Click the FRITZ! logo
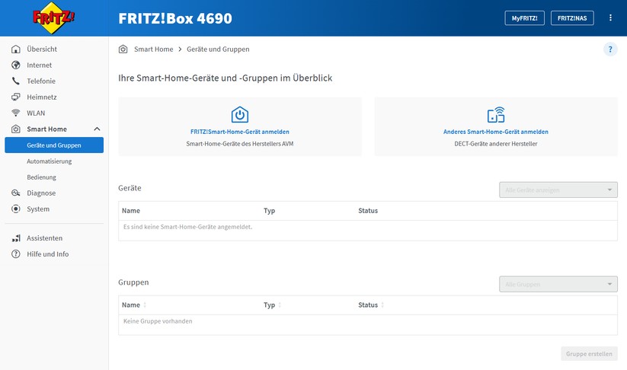The width and height of the screenshot is (627, 370). [x=53, y=18]
